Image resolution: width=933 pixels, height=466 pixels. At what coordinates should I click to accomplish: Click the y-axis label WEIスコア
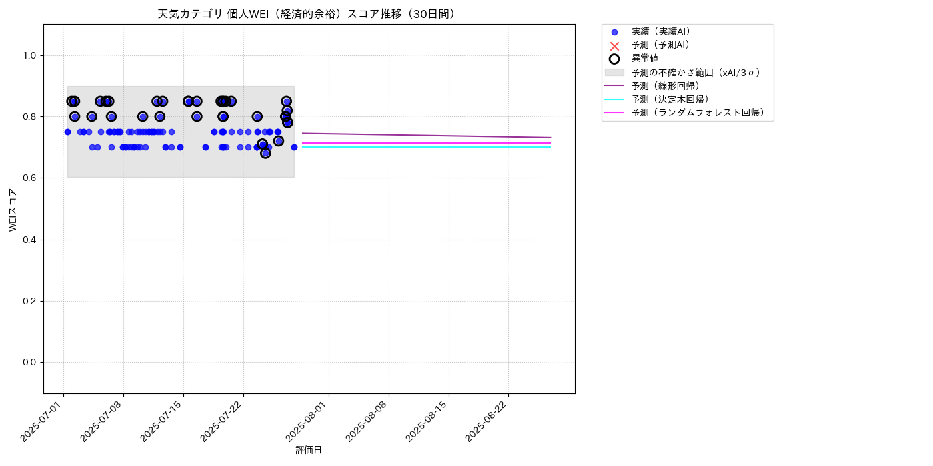[x=13, y=210]
